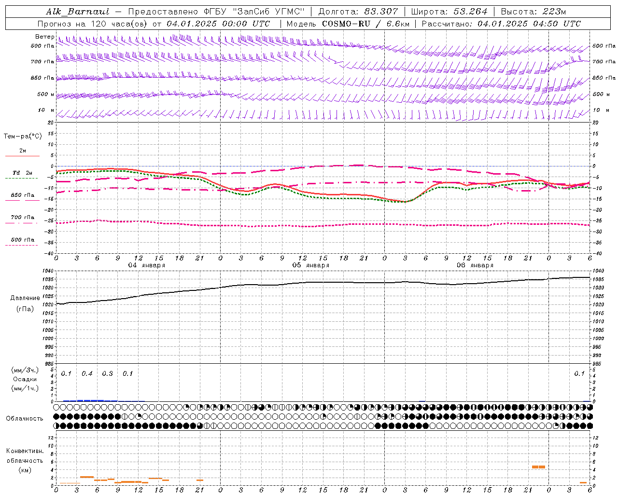Click the model name COSMO-RU / 6.6км
Viewport: 618px width, 494px height.
[x=365, y=24]
